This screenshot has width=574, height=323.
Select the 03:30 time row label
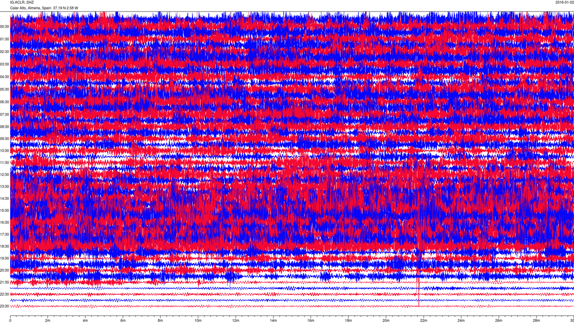pos(4,65)
